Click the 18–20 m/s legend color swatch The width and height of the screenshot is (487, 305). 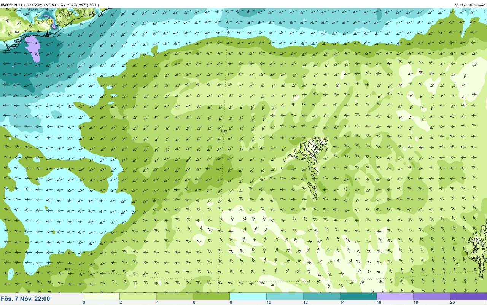pos(431,296)
